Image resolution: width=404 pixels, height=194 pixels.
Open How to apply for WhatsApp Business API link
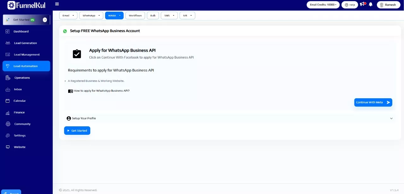click(x=101, y=91)
